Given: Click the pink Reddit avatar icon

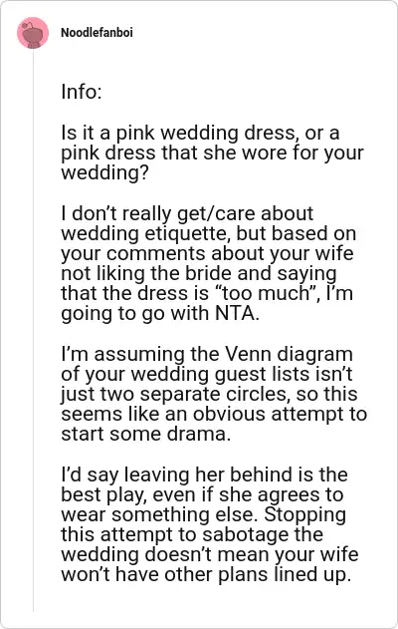Looking at the screenshot, I should [x=33, y=33].
